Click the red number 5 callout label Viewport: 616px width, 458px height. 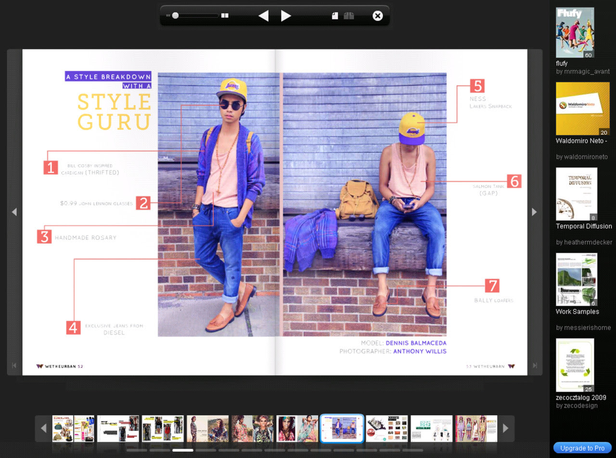tap(477, 86)
